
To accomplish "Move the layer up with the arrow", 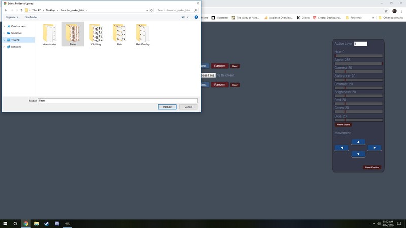I will click(358, 142).
